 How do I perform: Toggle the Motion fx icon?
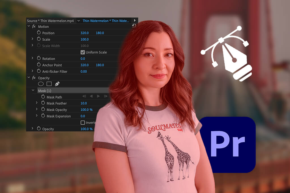[x=34, y=26]
